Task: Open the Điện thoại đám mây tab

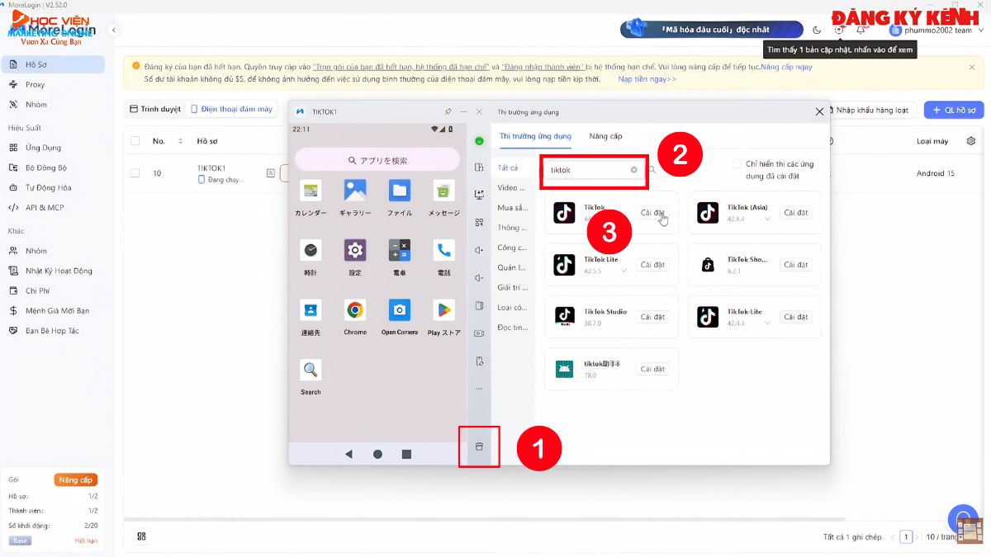Action: click(x=232, y=109)
